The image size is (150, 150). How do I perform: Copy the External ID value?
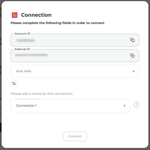tap(132, 55)
